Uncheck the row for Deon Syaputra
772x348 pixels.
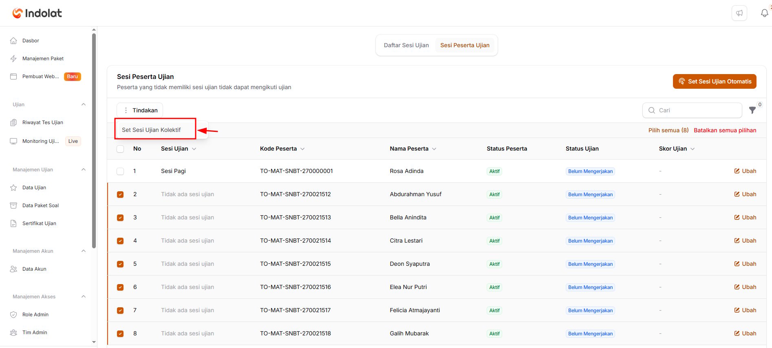[x=120, y=264]
